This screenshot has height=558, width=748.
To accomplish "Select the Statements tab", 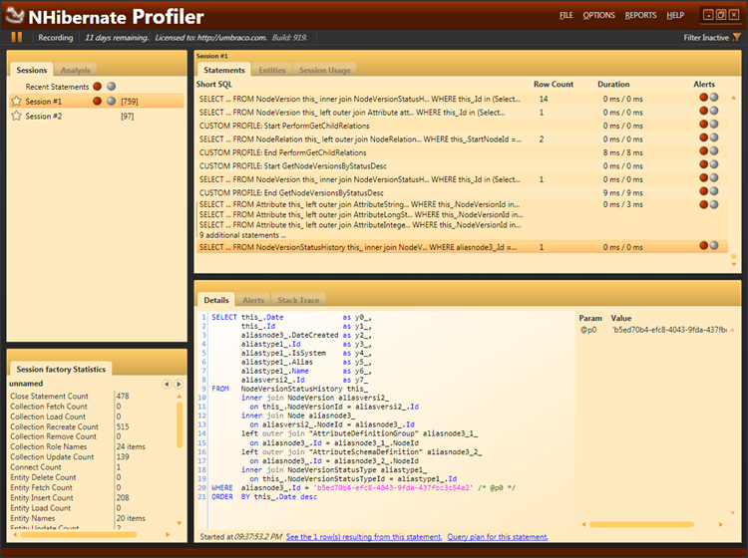I will click(x=224, y=70).
